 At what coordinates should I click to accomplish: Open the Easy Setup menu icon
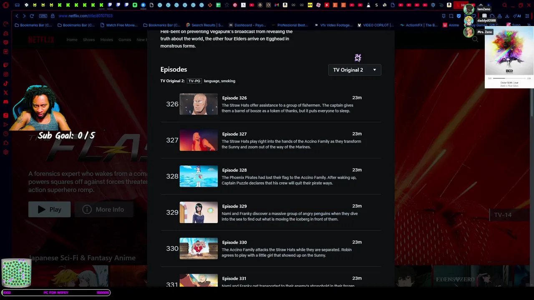[x=527, y=16]
